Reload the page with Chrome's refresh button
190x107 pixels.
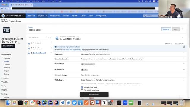[x=9, y=8]
